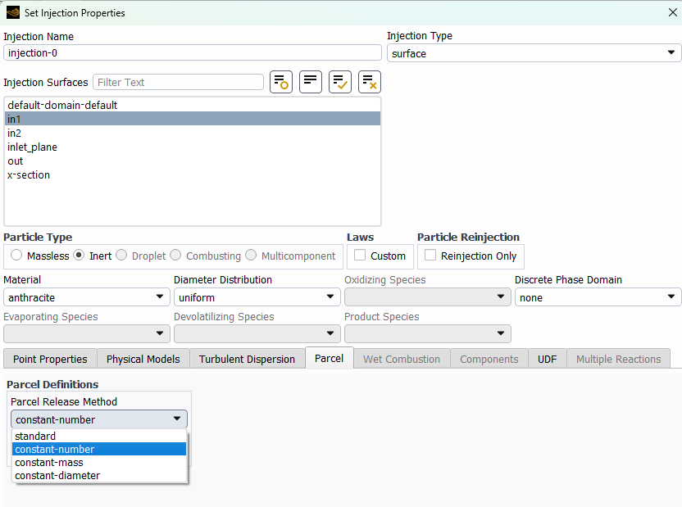Viewport: 682px width, 507px height.
Task: Select the Massless particle type
Action: [x=16, y=256]
